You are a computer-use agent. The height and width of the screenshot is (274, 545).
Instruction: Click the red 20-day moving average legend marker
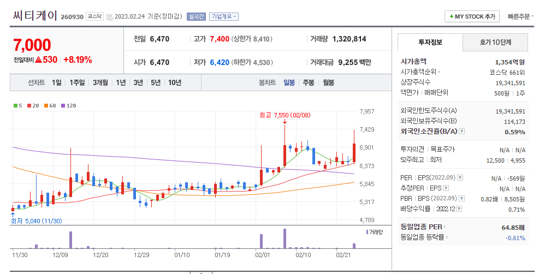29,105
